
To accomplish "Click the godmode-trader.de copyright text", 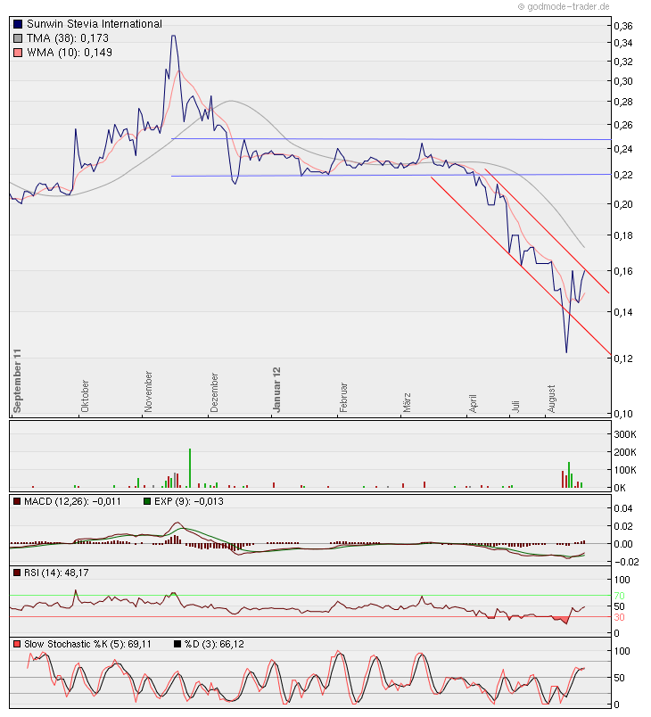I will (564, 6).
